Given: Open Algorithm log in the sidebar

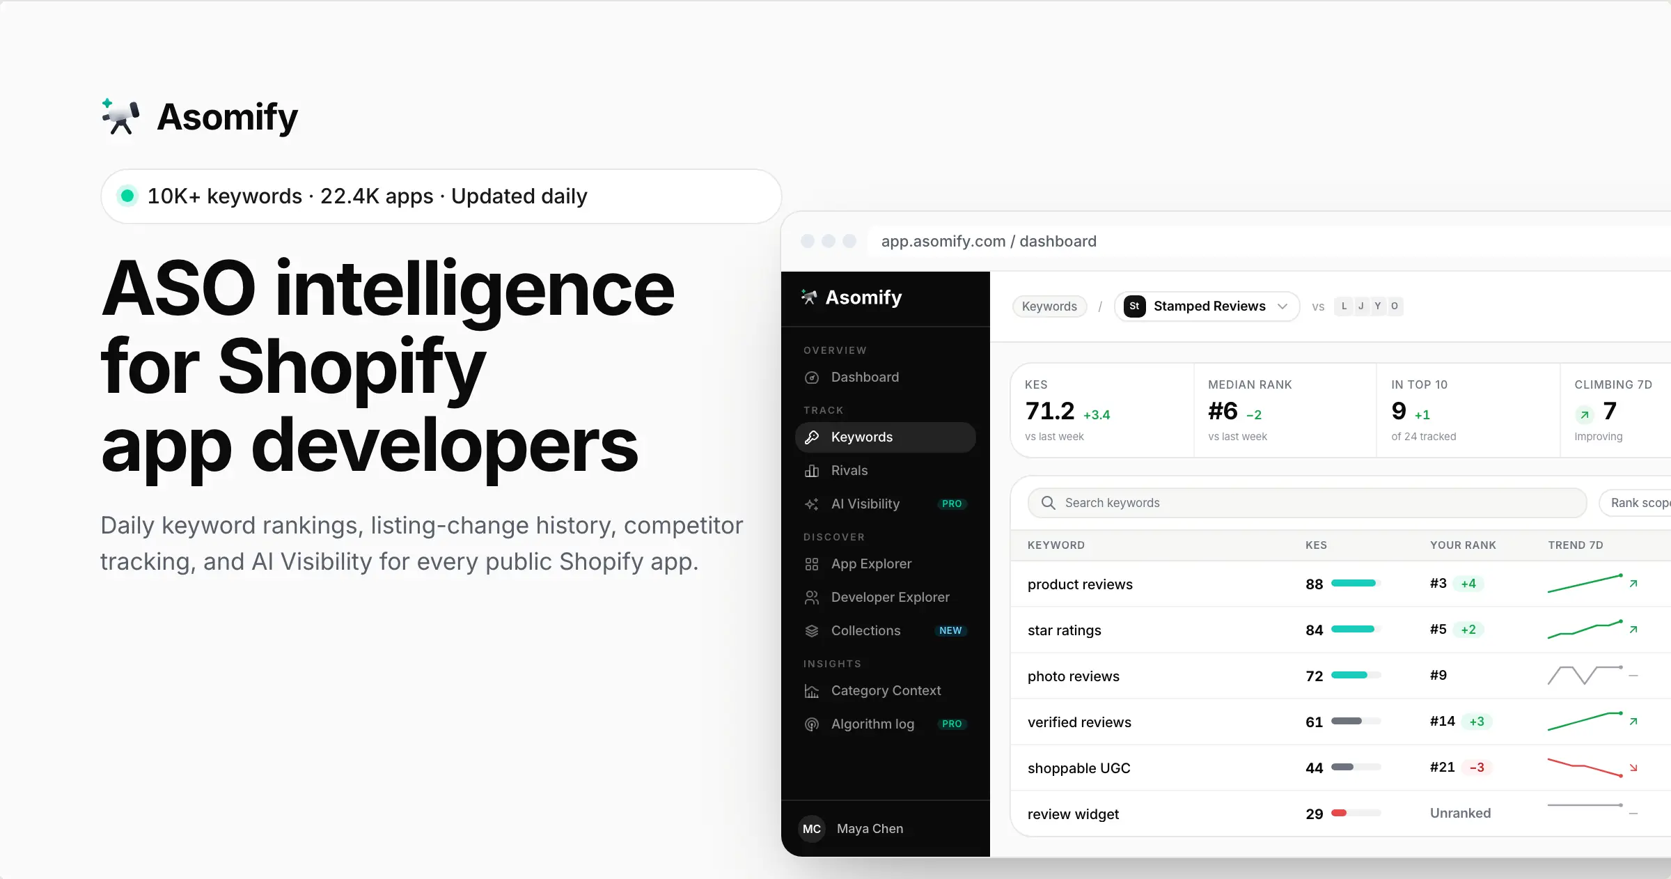Looking at the screenshot, I should pyautogui.click(x=886, y=724).
